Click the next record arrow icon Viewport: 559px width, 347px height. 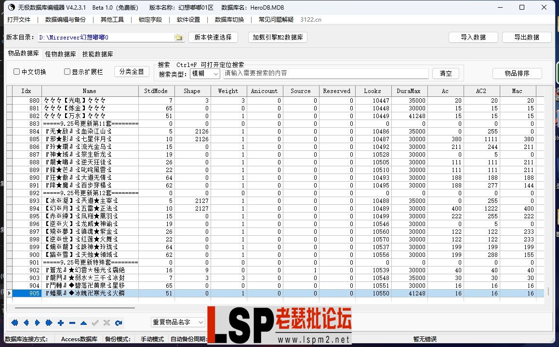[37, 323]
